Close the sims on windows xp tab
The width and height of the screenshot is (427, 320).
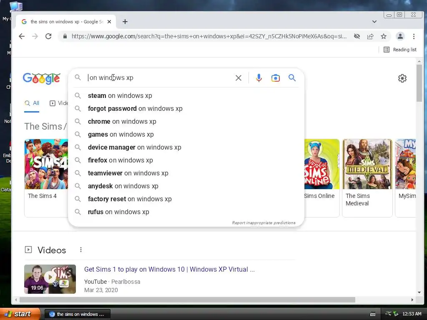[x=109, y=22]
